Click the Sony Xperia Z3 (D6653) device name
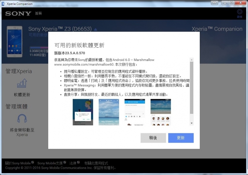This screenshot has width=248, height=175. tap(60, 29)
